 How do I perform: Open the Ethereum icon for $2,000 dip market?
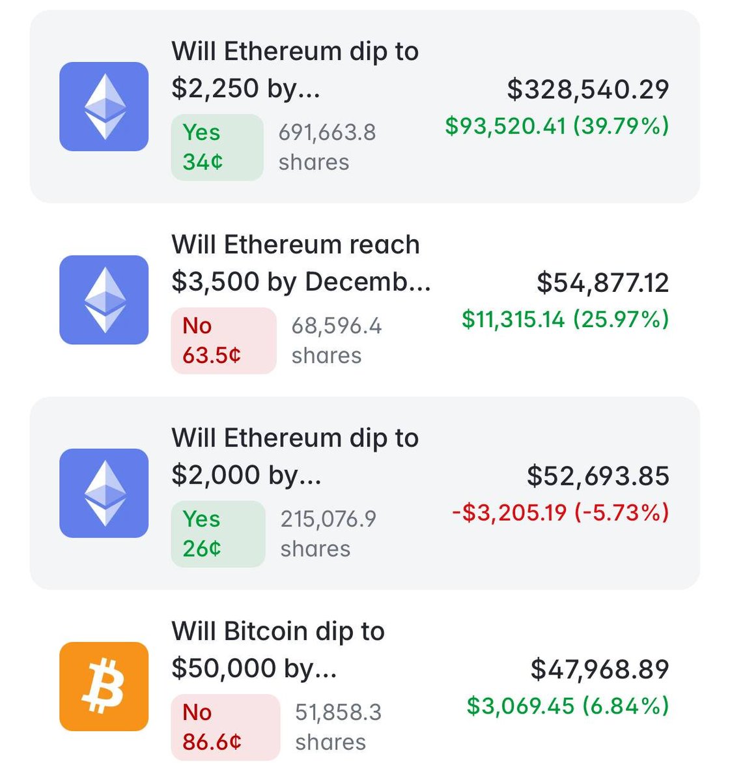(104, 493)
